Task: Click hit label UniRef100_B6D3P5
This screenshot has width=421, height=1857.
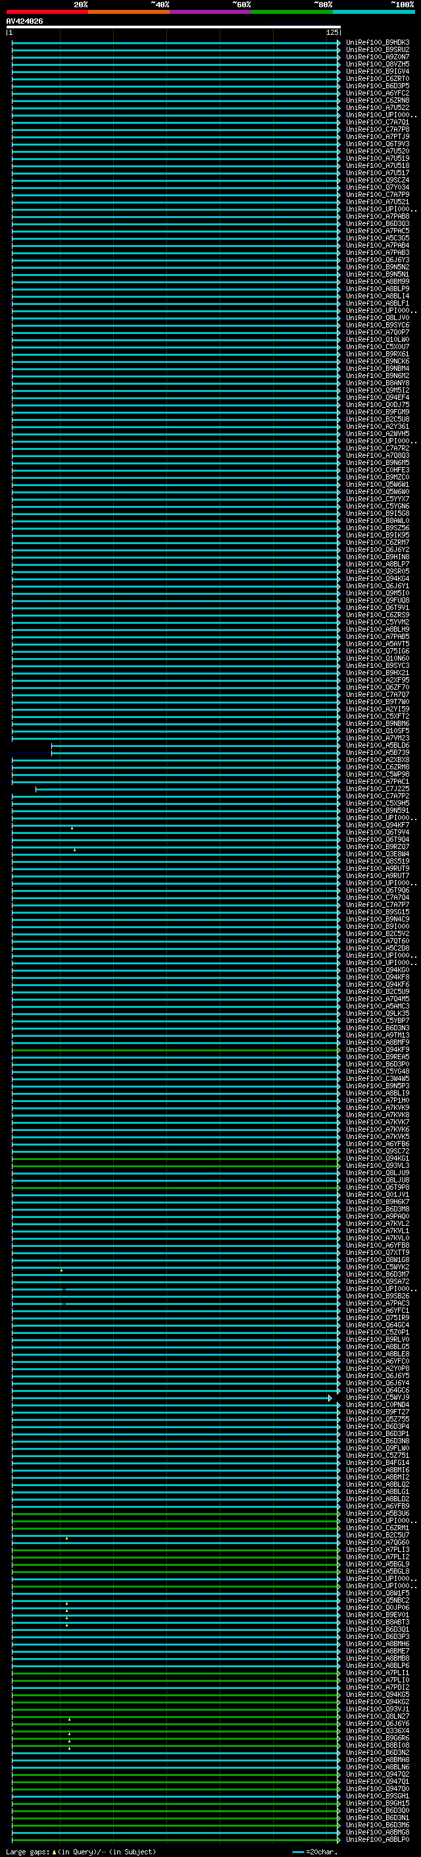Action: pyautogui.click(x=378, y=86)
